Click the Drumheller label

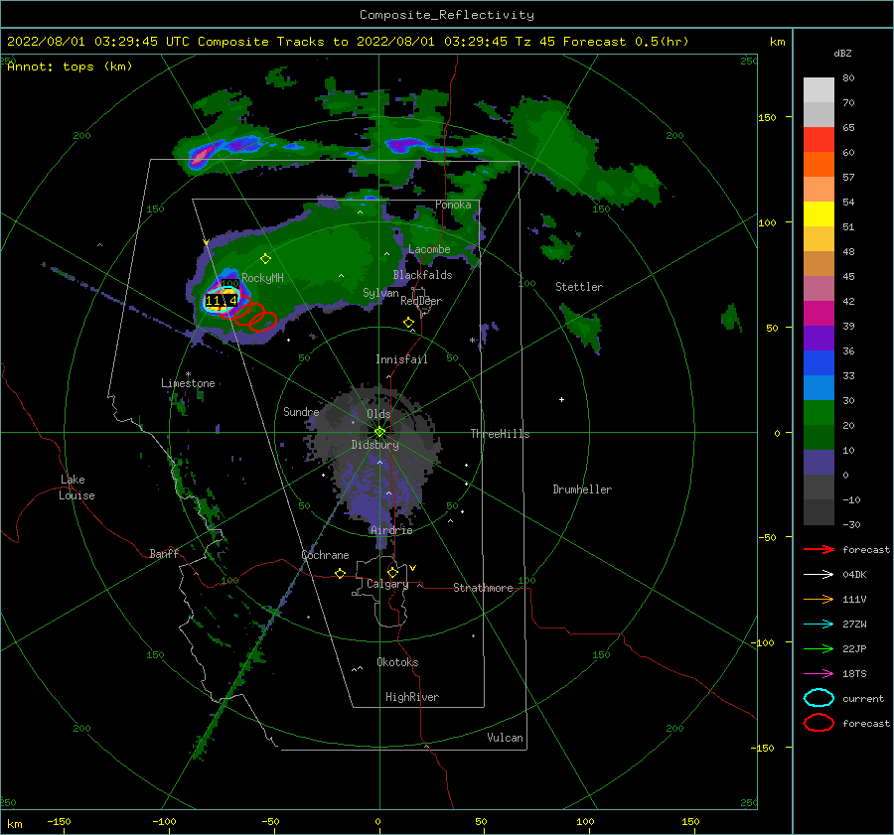click(x=582, y=489)
